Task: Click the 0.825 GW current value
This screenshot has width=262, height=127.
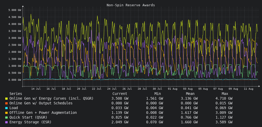Action: (x=120, y=118)
